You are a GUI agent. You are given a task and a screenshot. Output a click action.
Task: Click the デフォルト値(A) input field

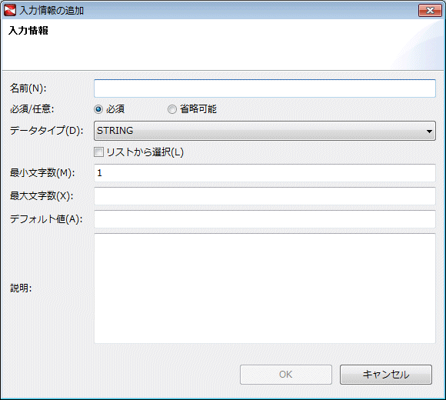pos(265,218)
